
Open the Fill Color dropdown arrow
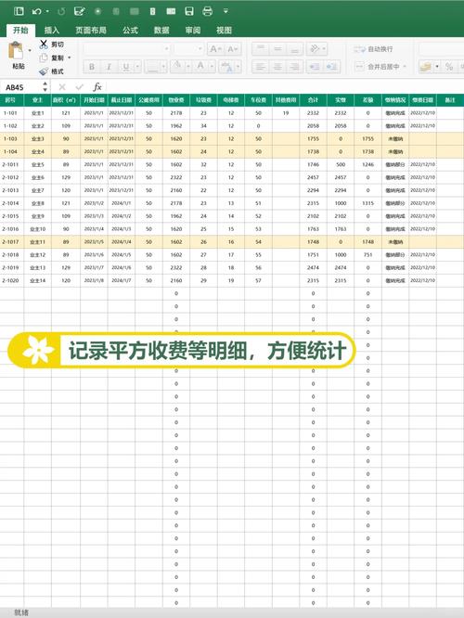188,66
